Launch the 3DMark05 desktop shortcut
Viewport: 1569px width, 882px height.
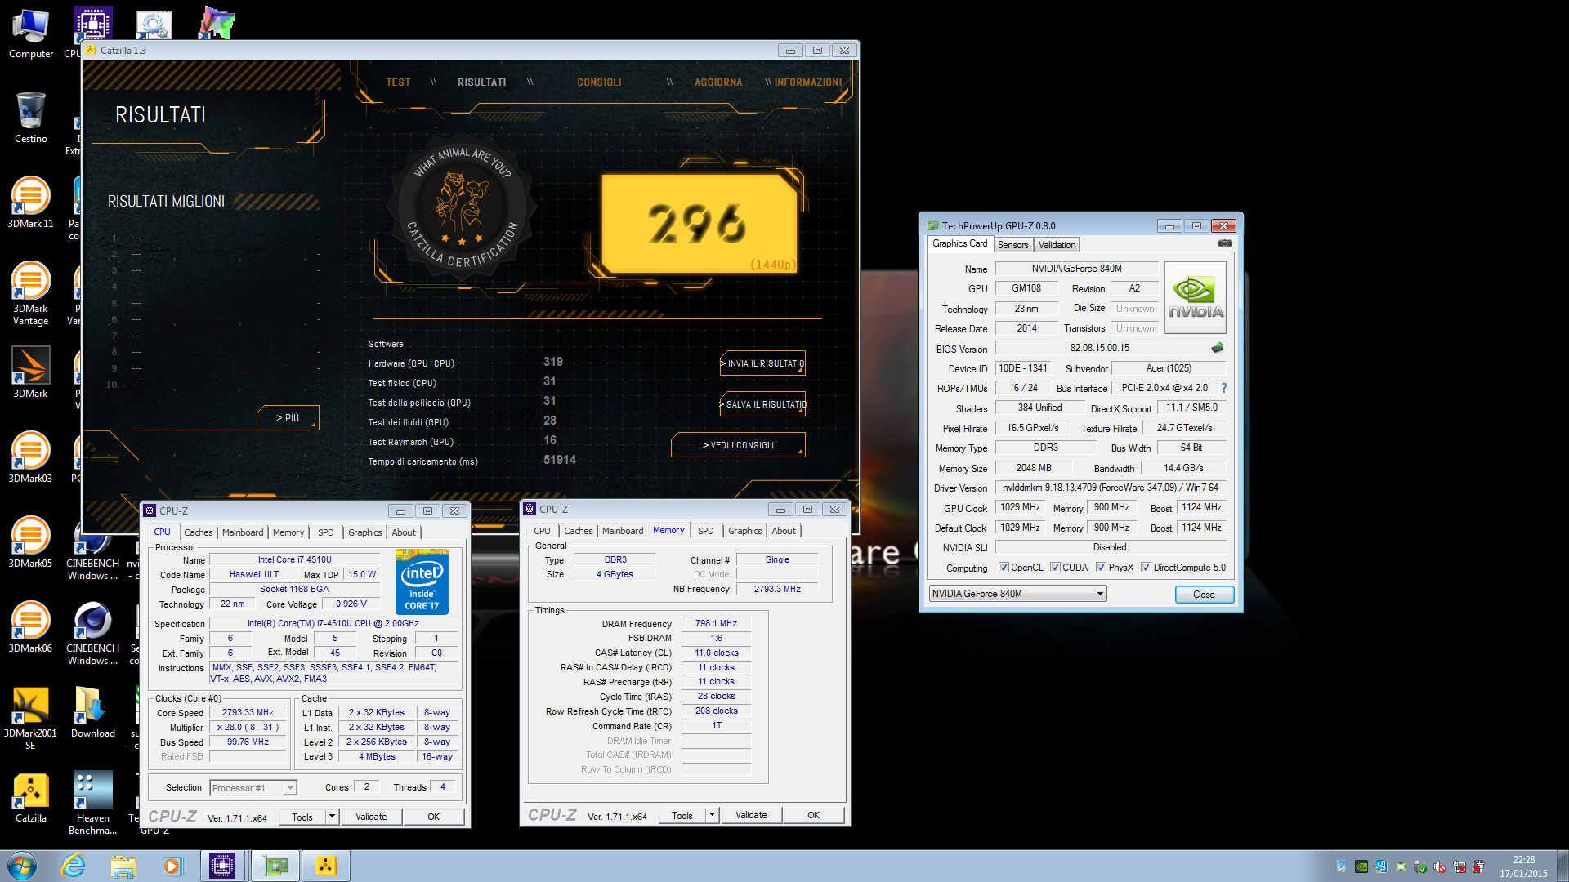pos(31,542)
